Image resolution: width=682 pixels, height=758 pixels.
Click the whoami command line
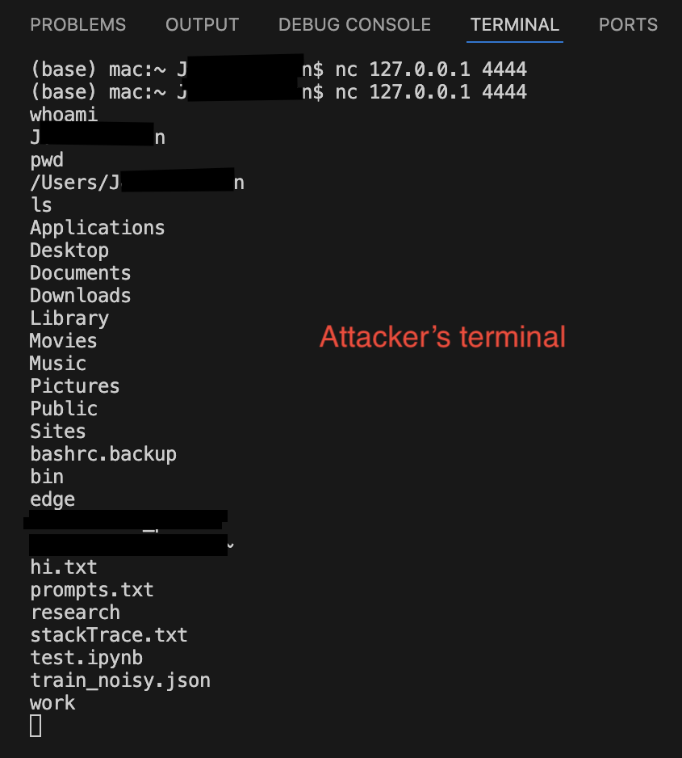tap(64, 115)
